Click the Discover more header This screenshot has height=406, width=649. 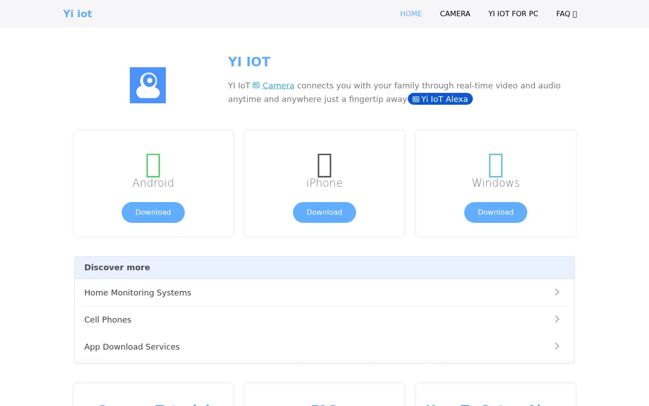point(324,268)
